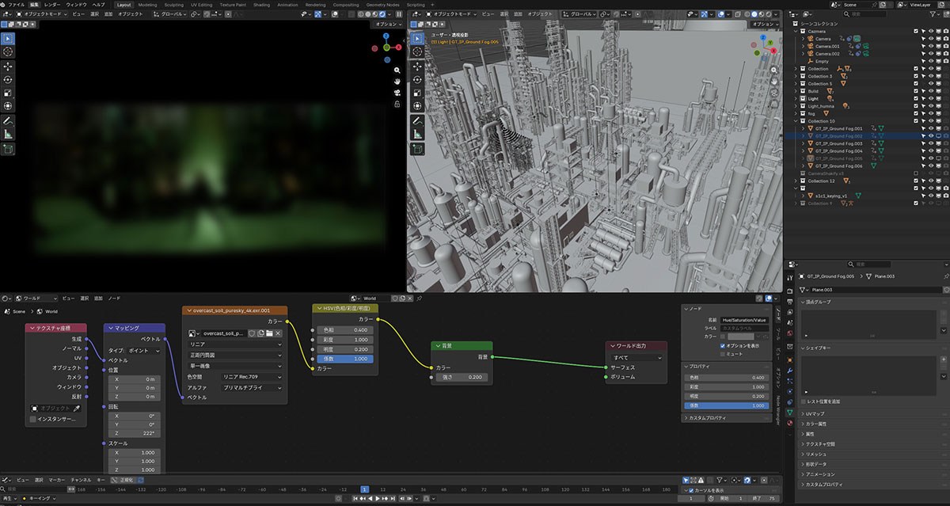Screen dimensions: 950x506
Task: Open the タイプ ポイント dropdown on mapping node
Action: point(144,349)
